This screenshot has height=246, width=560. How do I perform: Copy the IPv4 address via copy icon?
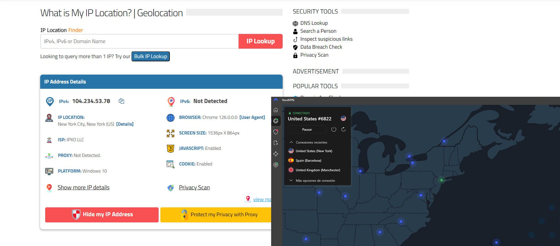[121, 101]
